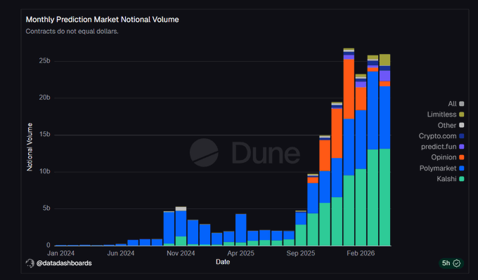Click the Jun 2024 x-axis label

[x=121, y=253]
